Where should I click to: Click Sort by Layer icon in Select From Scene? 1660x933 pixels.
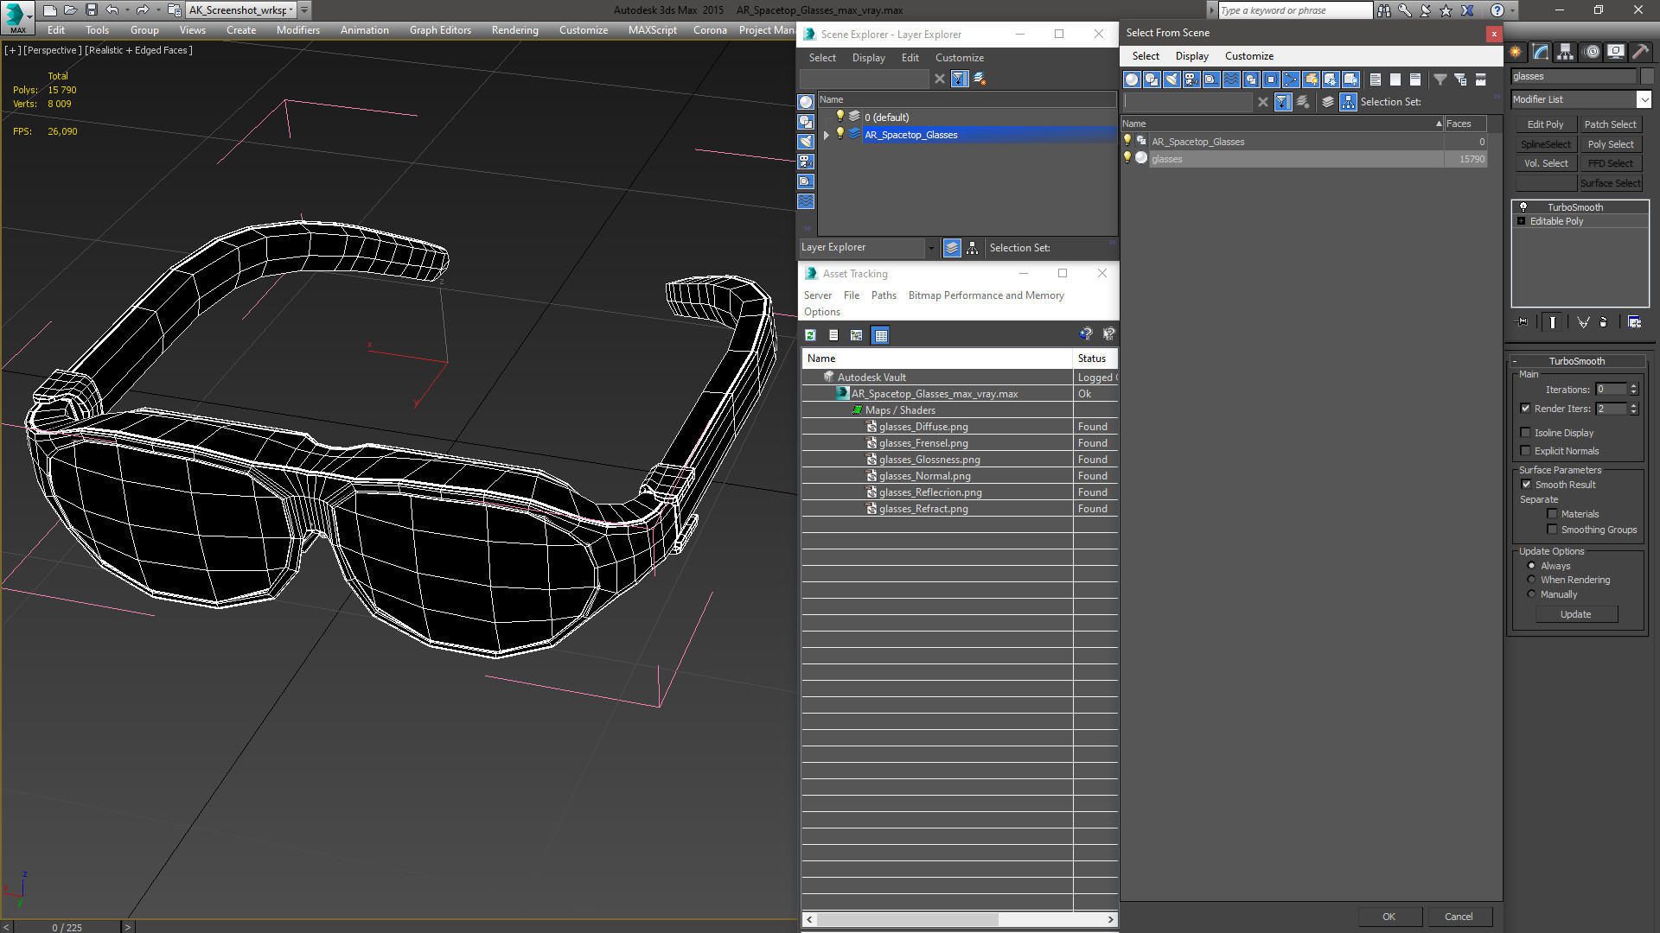(1328, 102)
